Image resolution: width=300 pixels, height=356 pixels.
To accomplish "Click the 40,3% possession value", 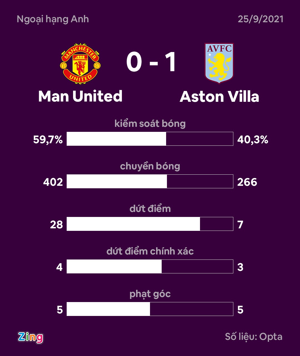I will coord(253,140).
